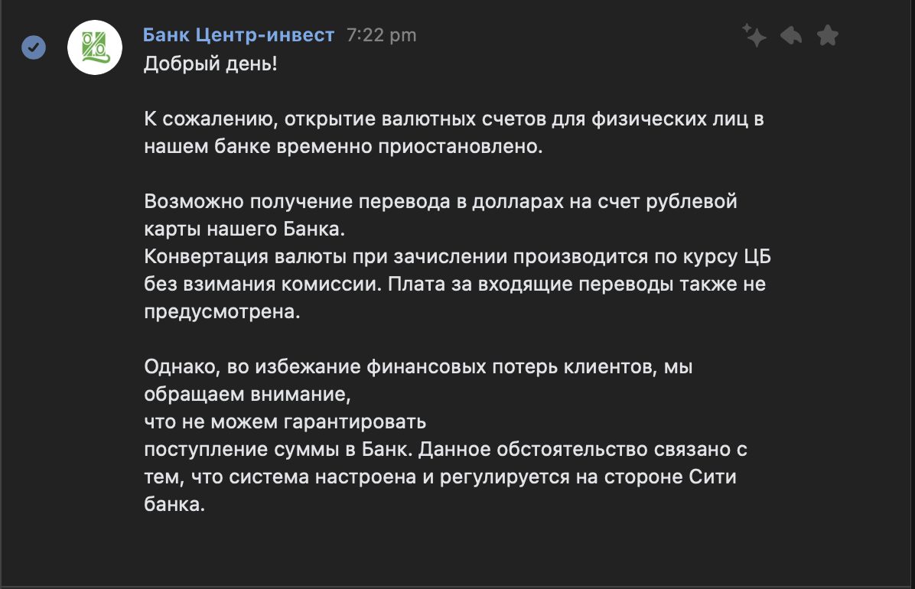This screenshot has width=915, height=589.
Task: Reply to the message with arrow icon
Action: pos(791,36)
